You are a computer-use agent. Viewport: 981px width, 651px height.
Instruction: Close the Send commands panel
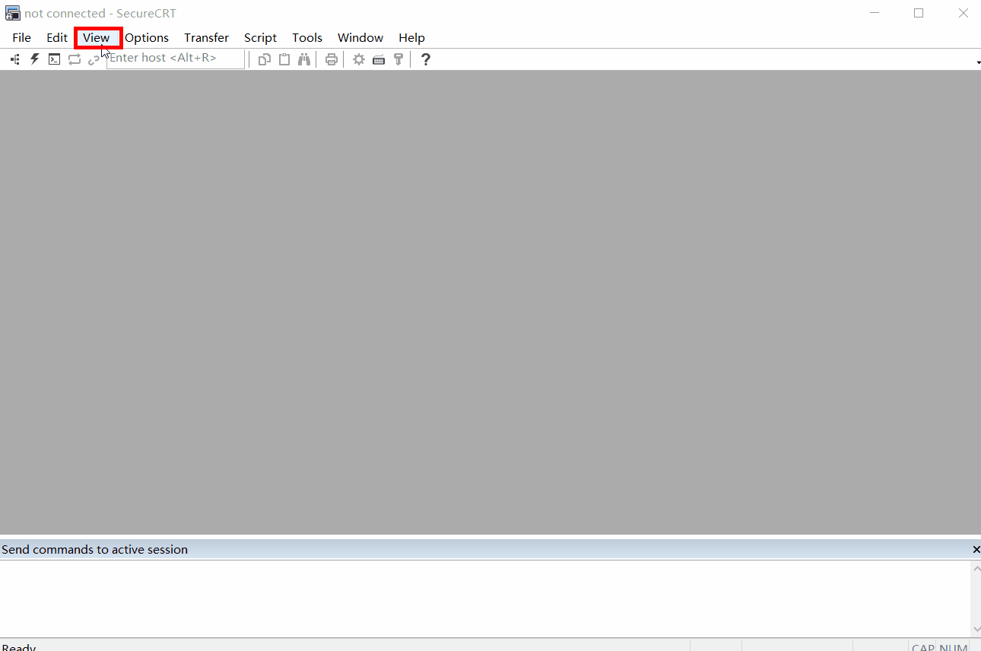click(976, 549)
